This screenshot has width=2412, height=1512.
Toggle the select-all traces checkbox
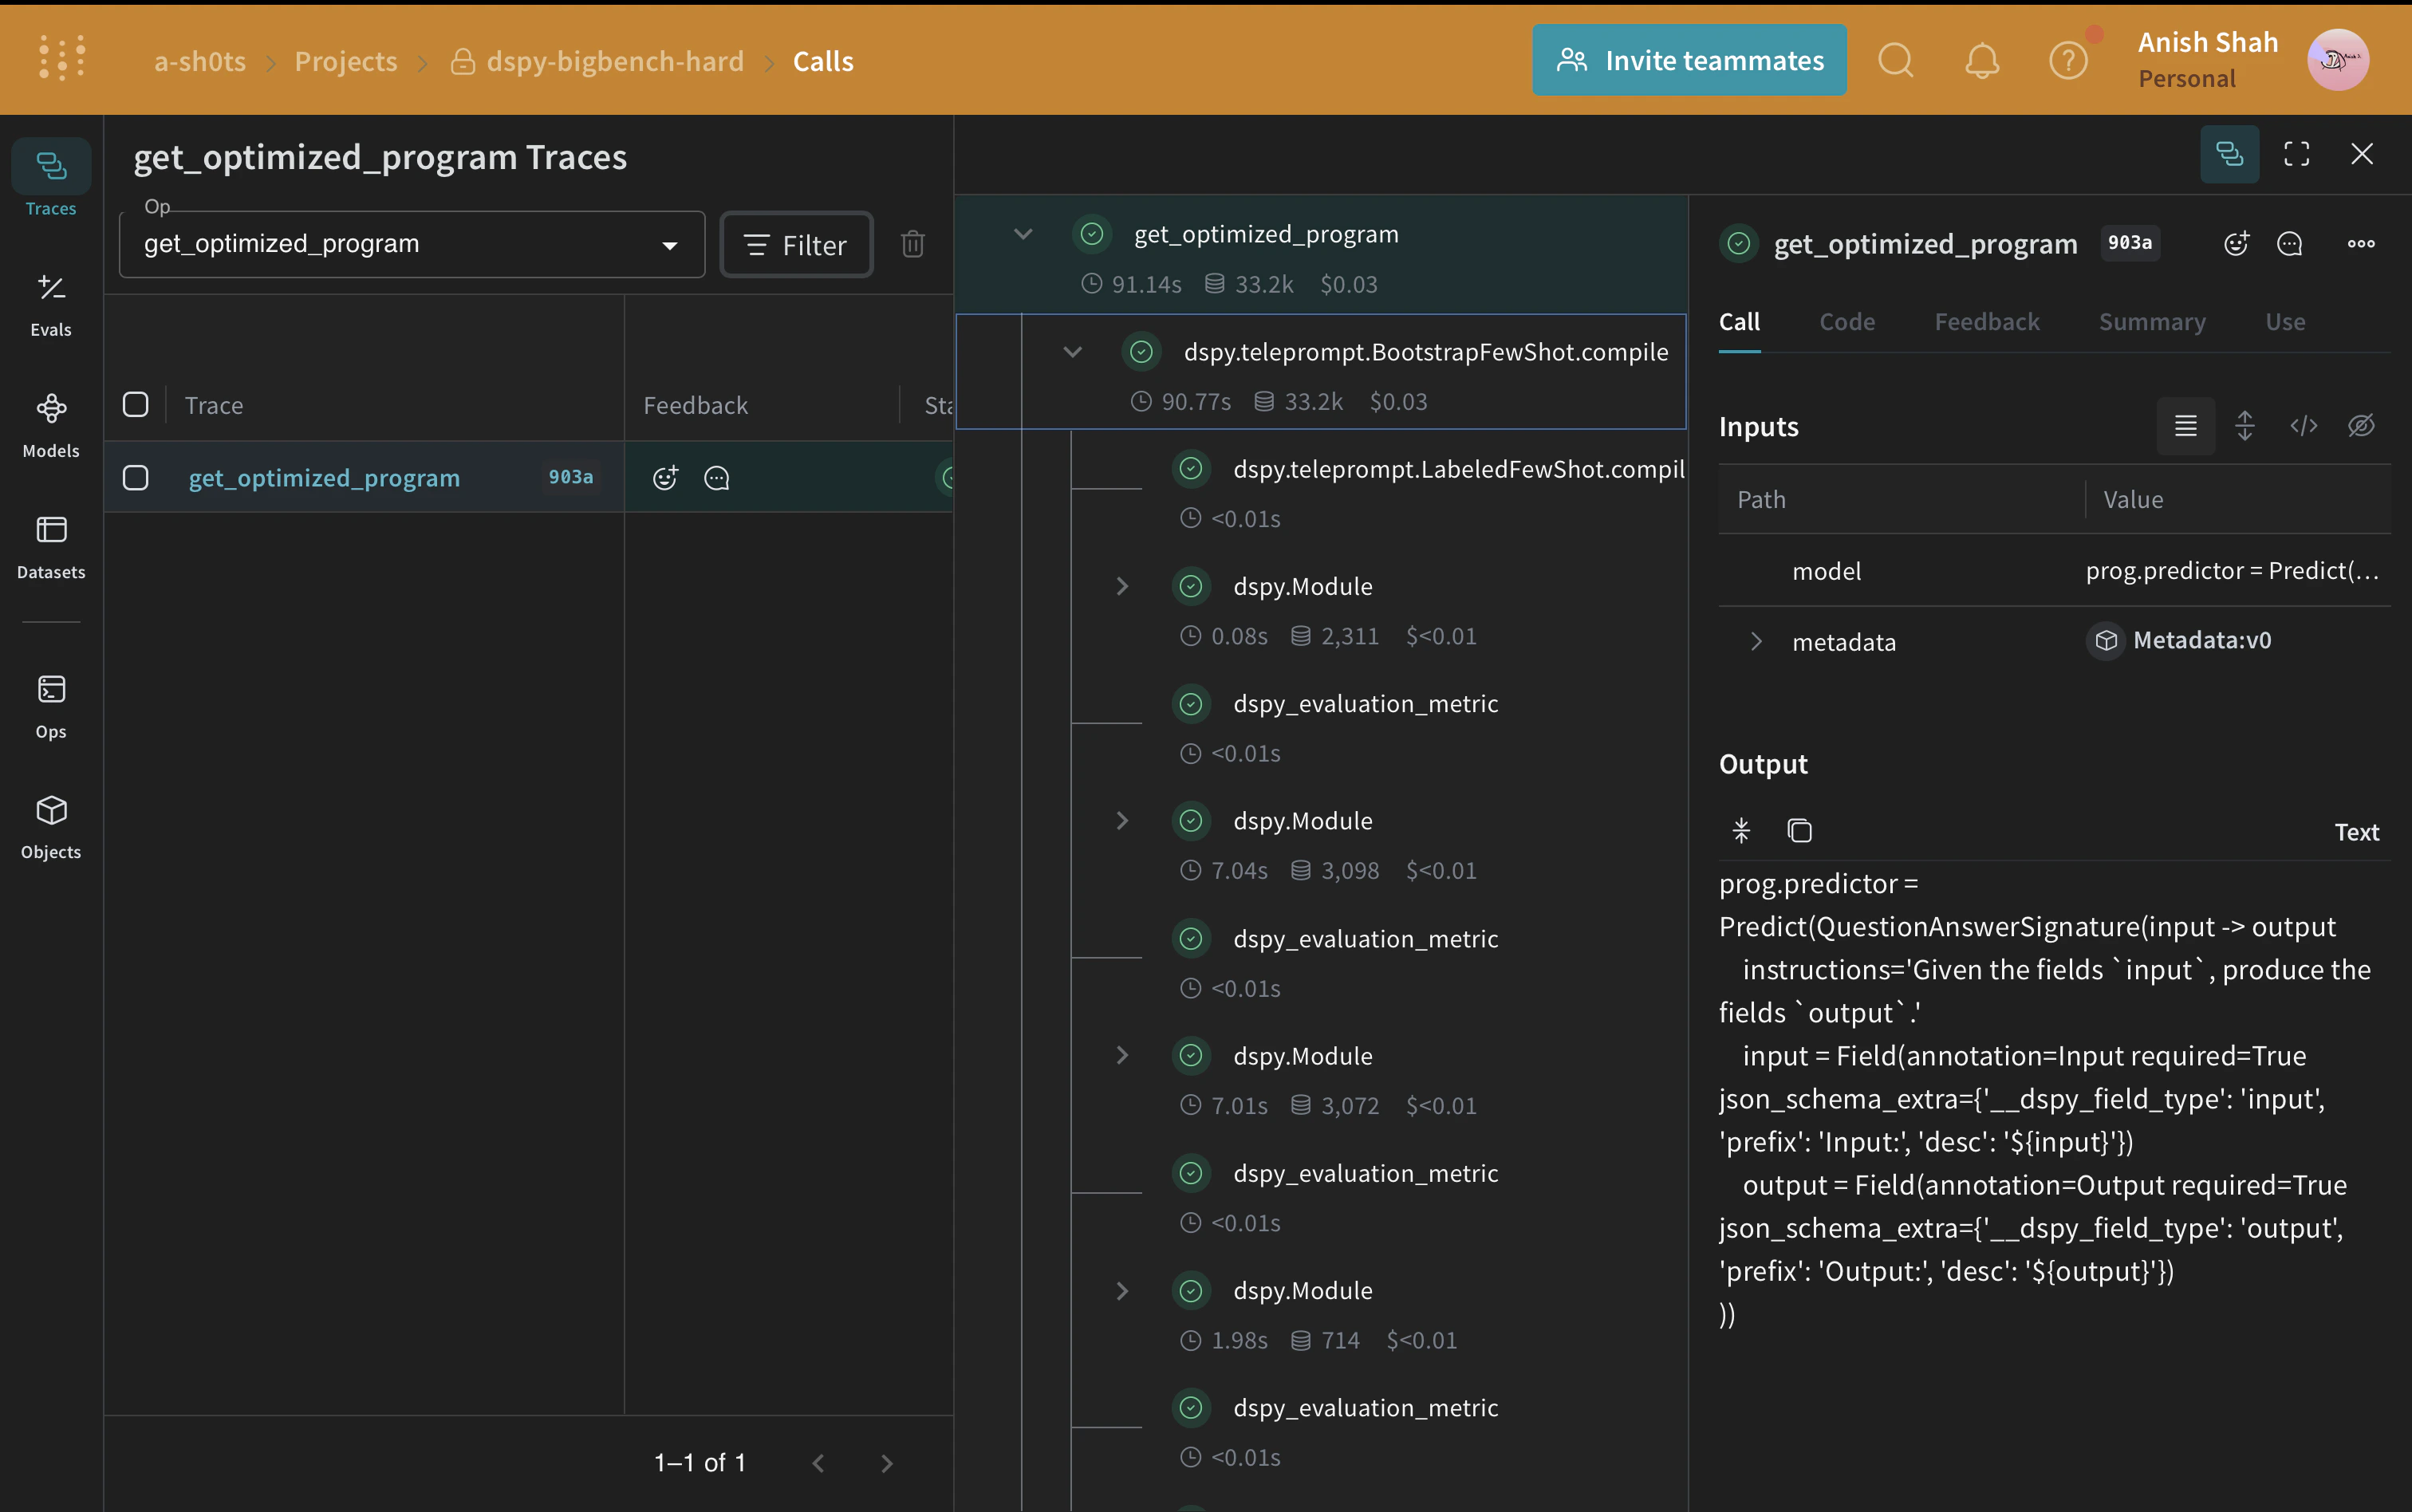pyautogui.click(x=136, y=404)
